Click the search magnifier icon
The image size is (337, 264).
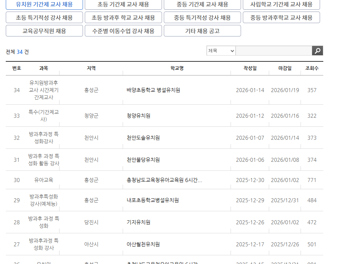pos(317,51)
